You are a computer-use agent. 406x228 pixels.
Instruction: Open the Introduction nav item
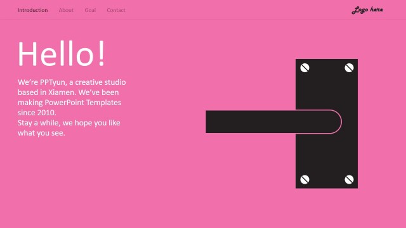click(32, 10)
